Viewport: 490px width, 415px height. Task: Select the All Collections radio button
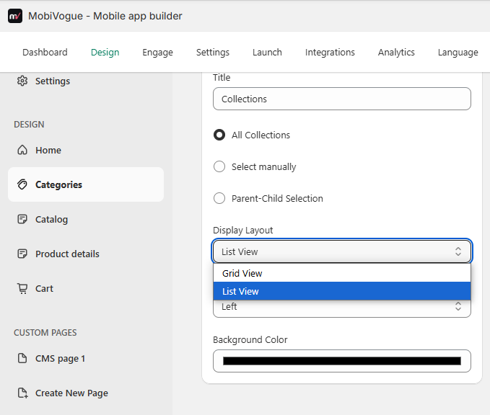pyautogui.click(x=219, y=135)
